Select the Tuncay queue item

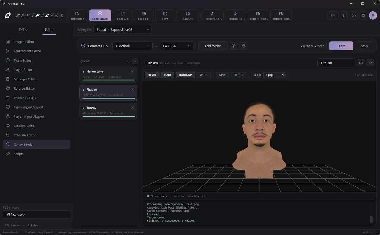[108, 111]
